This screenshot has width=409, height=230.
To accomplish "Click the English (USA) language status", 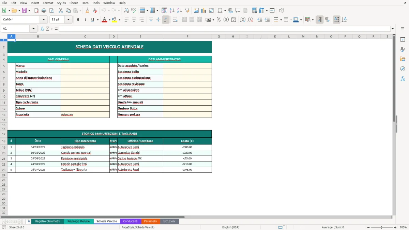I will (231, 227).
